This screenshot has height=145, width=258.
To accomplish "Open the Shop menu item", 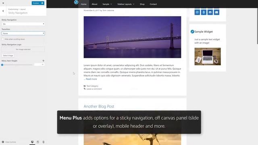I will [142, 4].
